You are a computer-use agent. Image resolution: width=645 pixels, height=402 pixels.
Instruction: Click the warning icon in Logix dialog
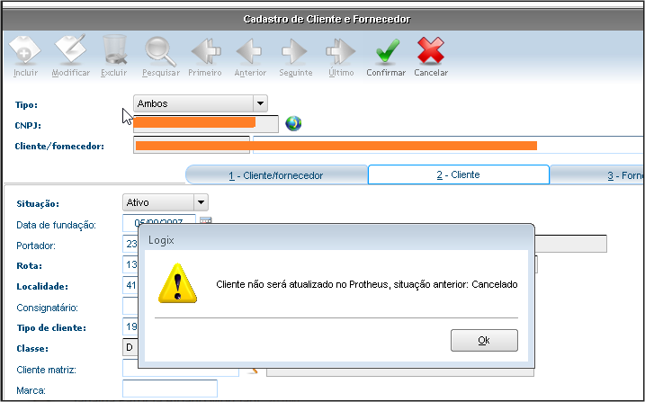178,283
